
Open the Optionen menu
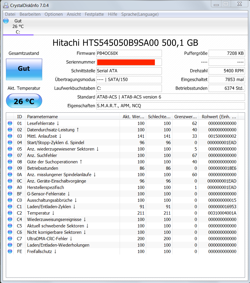click(x=54, y=14)
